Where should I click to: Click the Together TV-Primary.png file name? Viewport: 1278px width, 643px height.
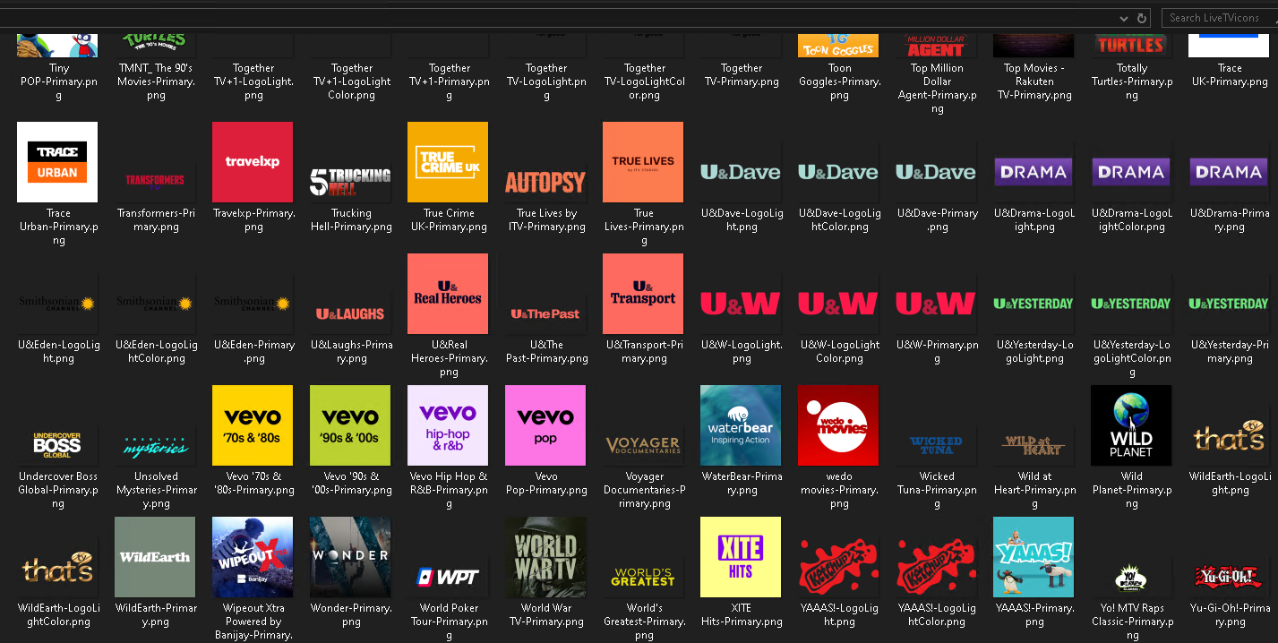click(x=742, y=74)
